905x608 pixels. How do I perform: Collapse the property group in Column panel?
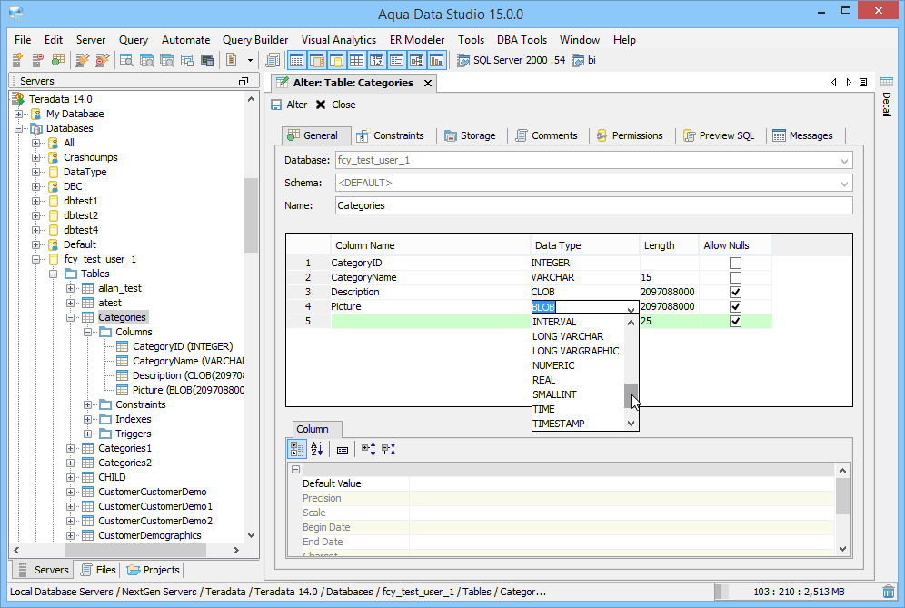(295, 470)
